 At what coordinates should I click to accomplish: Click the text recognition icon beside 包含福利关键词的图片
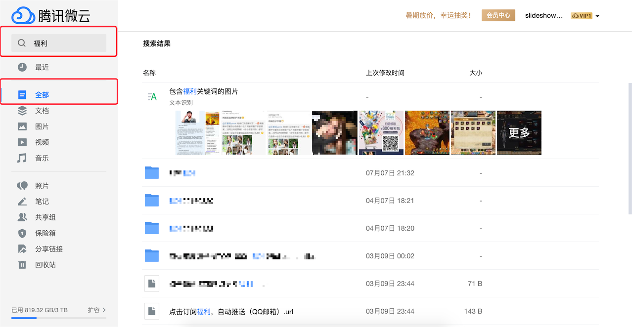tap(152, 97)
